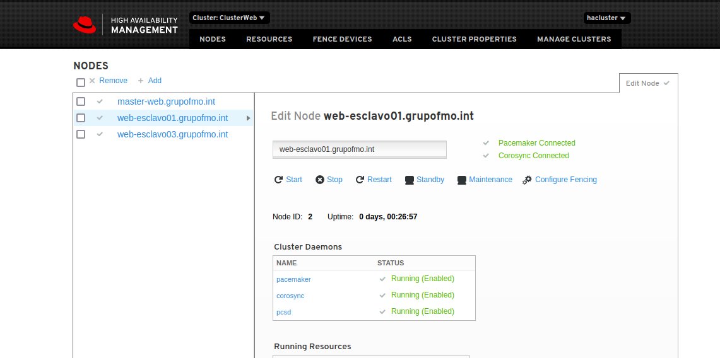Open node master-web.grupofmo.int
The image size is (720, 358).
(x=166, y=101)
